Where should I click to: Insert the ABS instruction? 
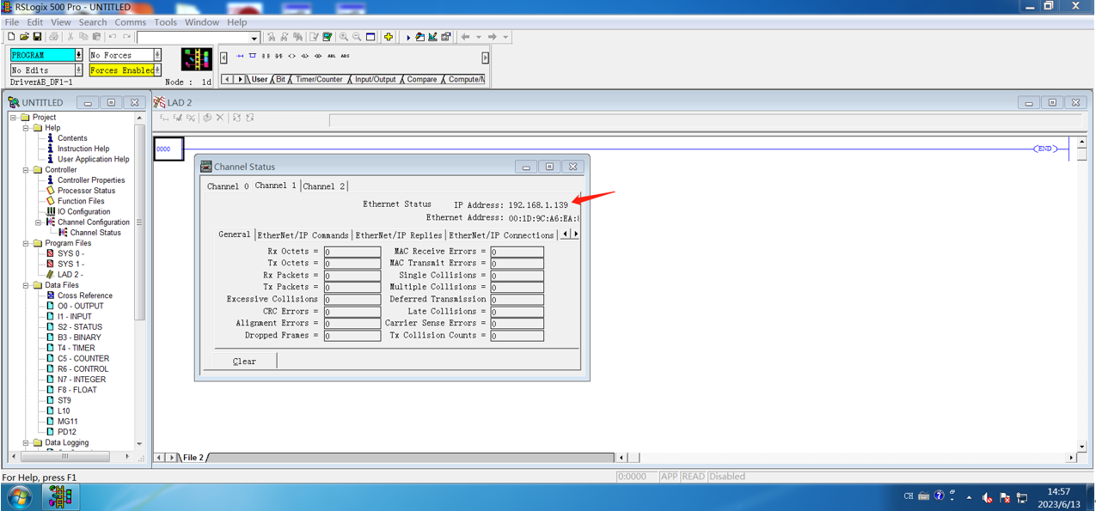pos(345,56)
